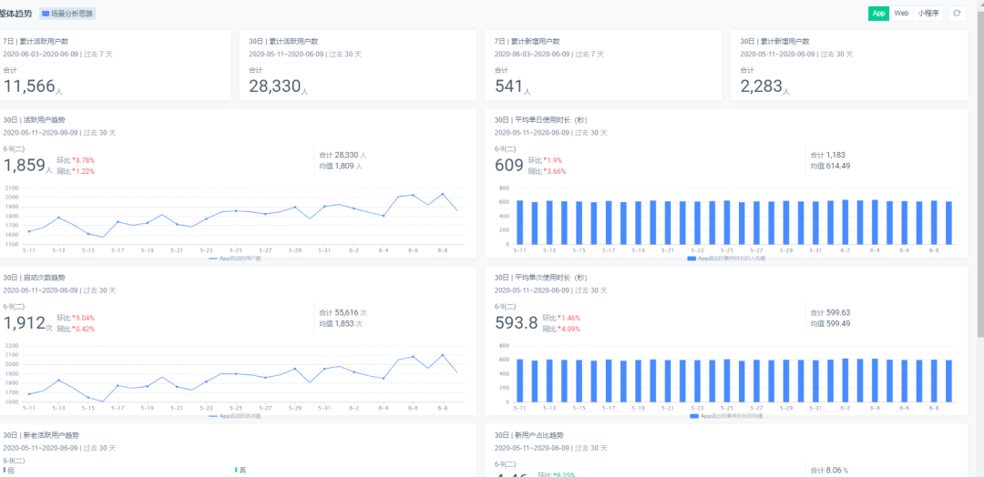Select the 同比 4.09% value in session duration
The image size is (984, 477).
click(x=561, y=329)
